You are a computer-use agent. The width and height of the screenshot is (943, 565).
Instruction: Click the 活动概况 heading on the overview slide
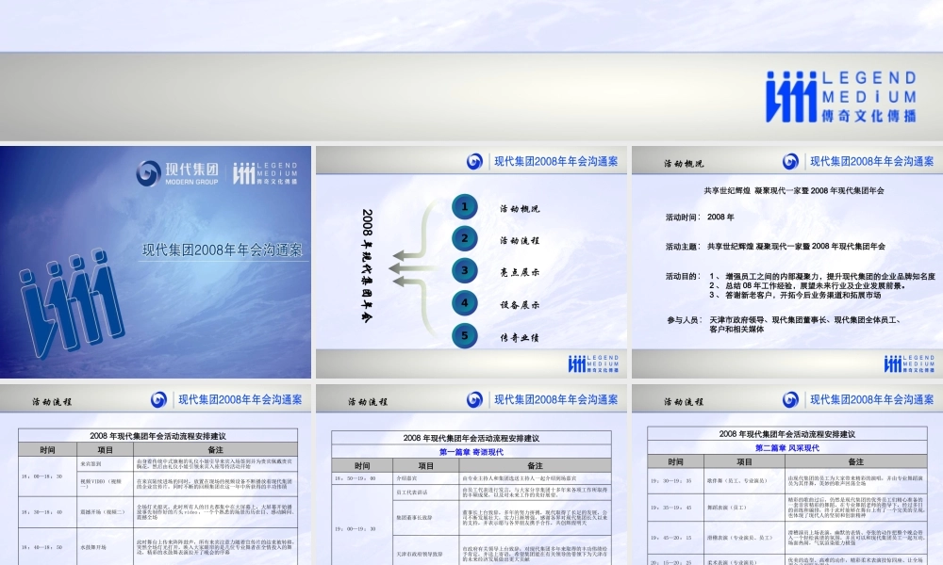[684, 163]
